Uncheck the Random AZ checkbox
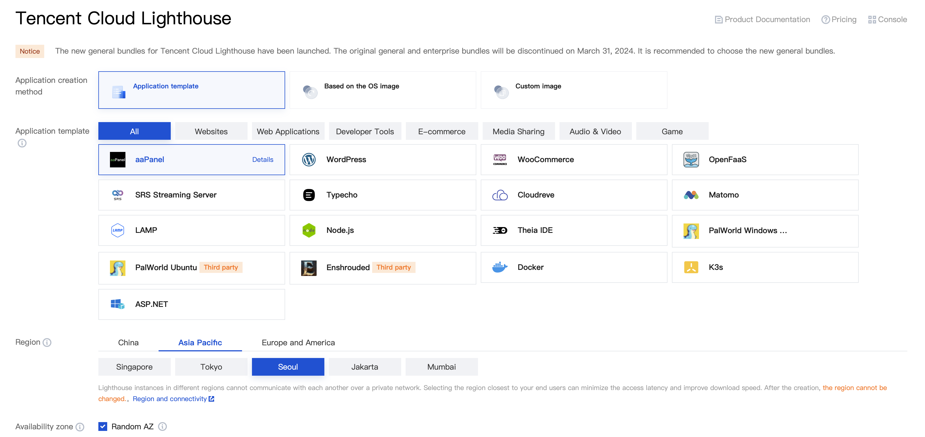The width and height of the screenshot is (925, 437). click(x=103, y=426)
